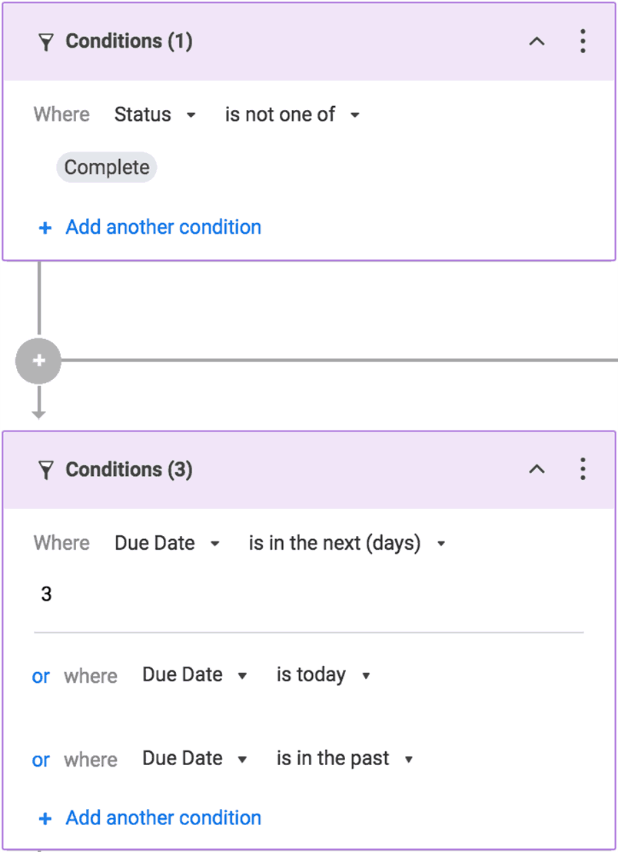Screen dimensions: 618x852
Task: Click the blue plus before Add another condition in Conditions (1)
Action: coord(45,227)
